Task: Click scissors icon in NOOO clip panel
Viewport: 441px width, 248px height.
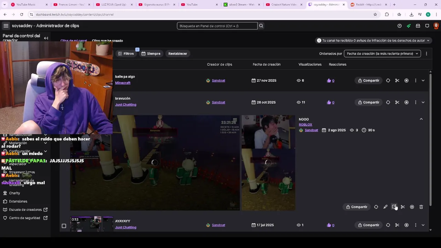Action: tap(403, 207)
